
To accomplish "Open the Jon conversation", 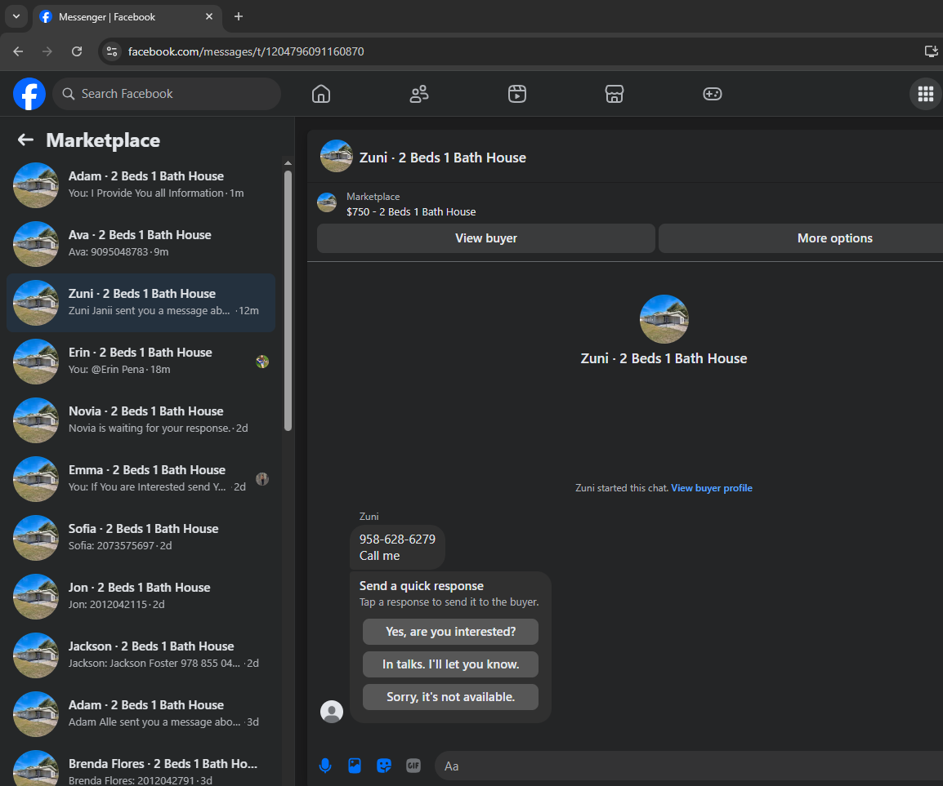I will pyautogui.click(x=141, y=597).
